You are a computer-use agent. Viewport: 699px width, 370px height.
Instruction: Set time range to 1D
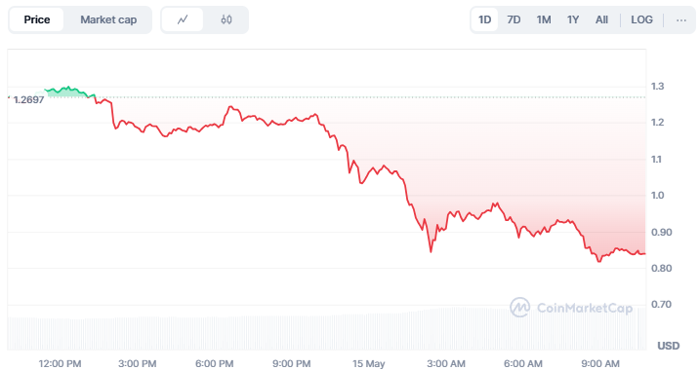point(484,19)
